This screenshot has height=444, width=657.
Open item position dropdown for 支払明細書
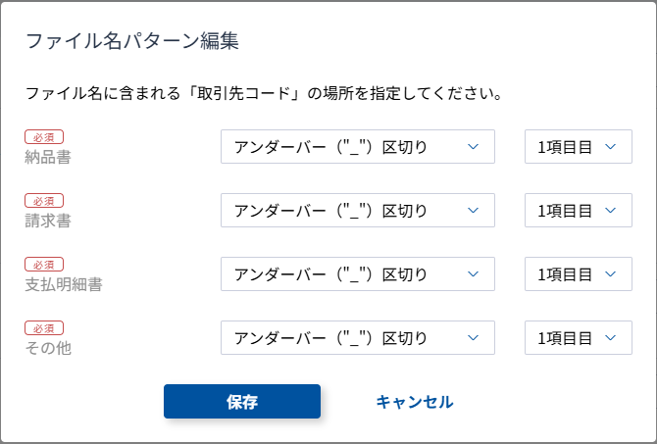point(578,274)
